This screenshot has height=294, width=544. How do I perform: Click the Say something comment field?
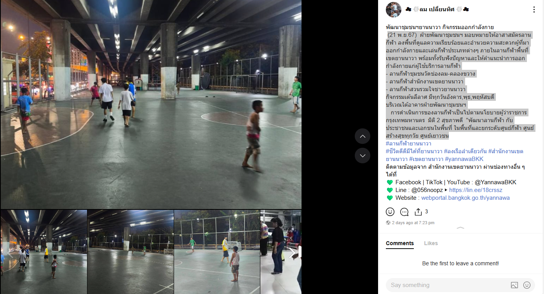pos(447,285)
